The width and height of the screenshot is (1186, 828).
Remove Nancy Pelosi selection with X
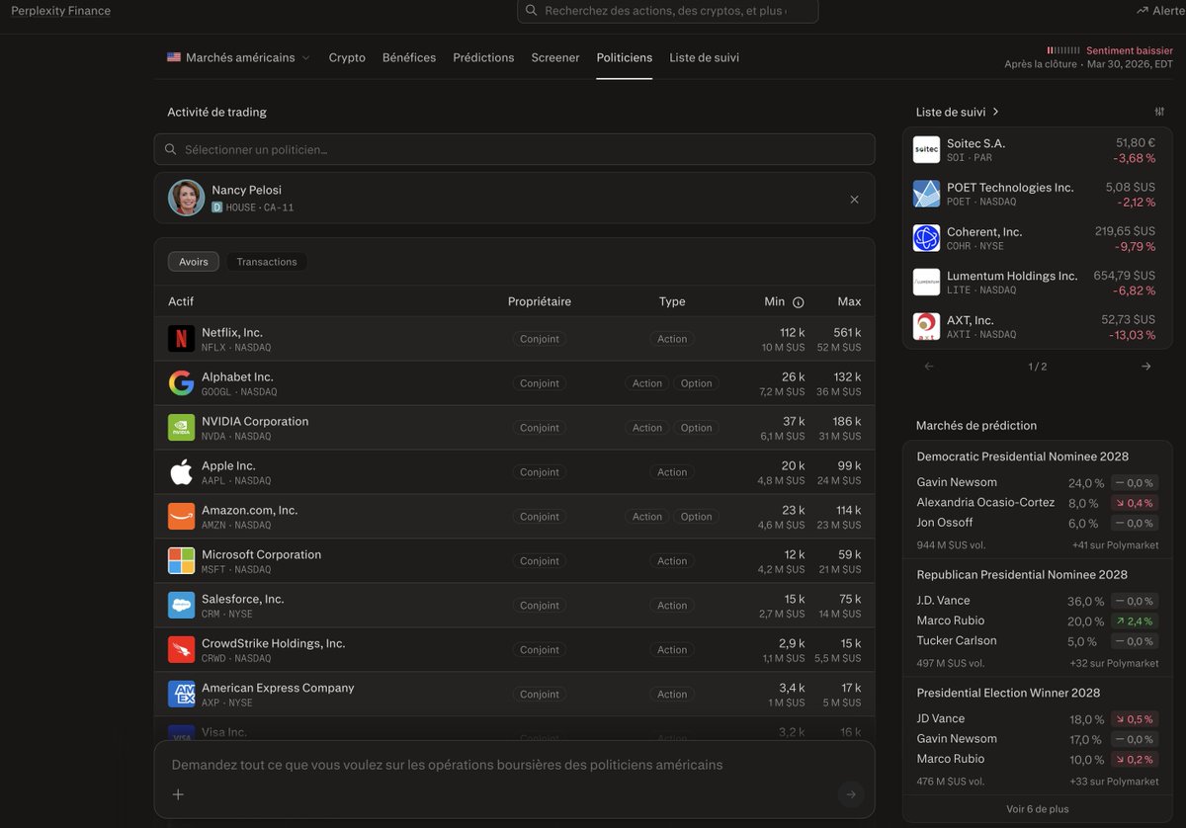click(x=854, y=199)
